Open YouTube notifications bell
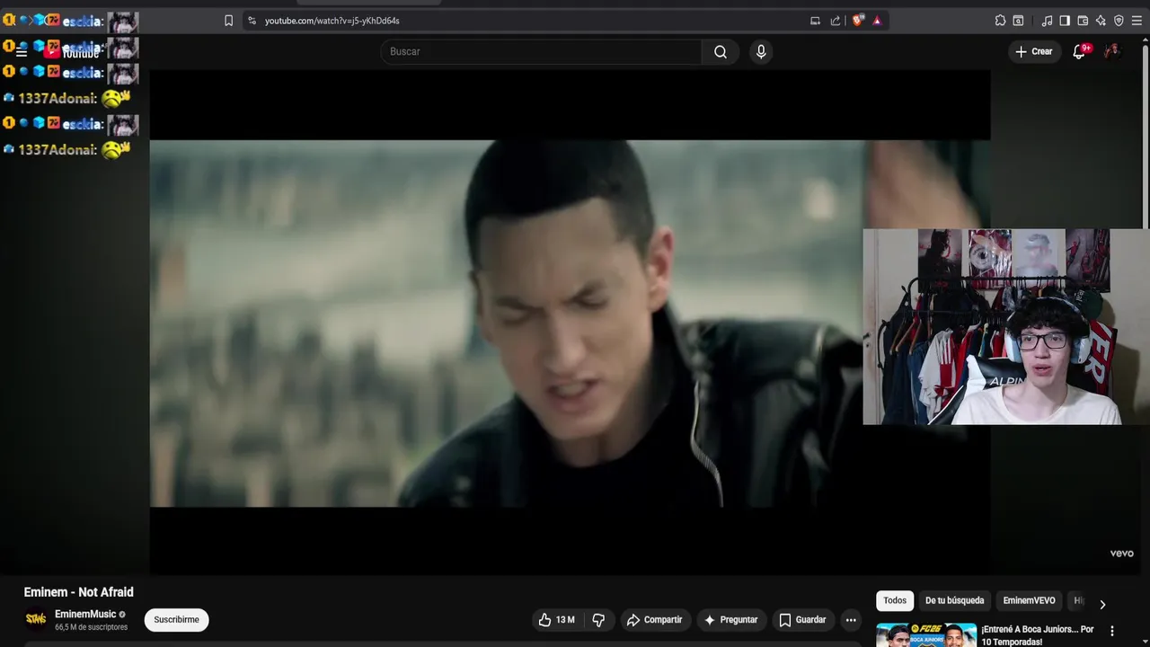This screenshot has height=647, width=1150. 1079,52
